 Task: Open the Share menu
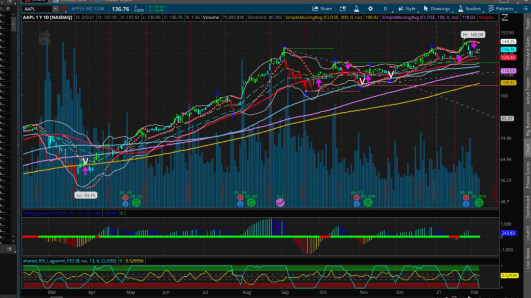322,9
